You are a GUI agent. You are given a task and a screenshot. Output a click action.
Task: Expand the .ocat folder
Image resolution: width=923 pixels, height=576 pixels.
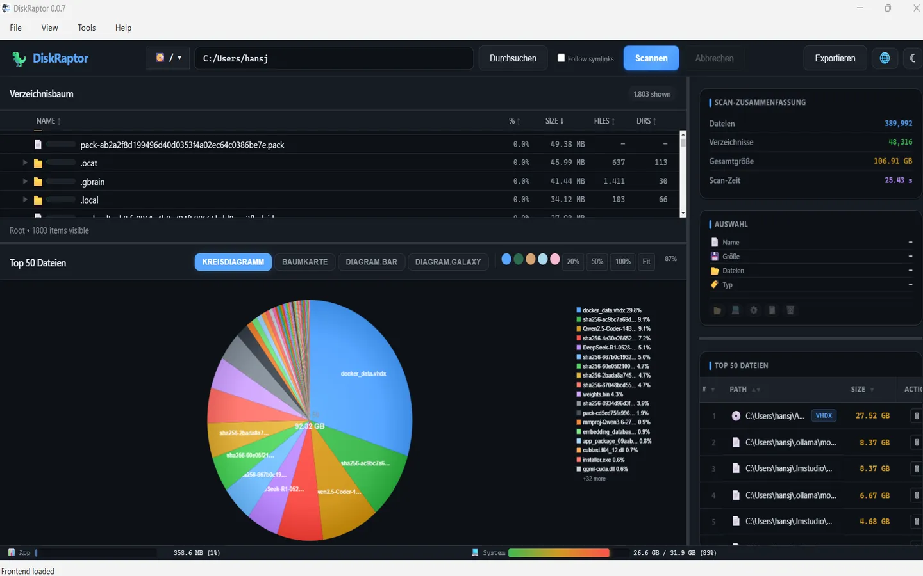[25, 163]
